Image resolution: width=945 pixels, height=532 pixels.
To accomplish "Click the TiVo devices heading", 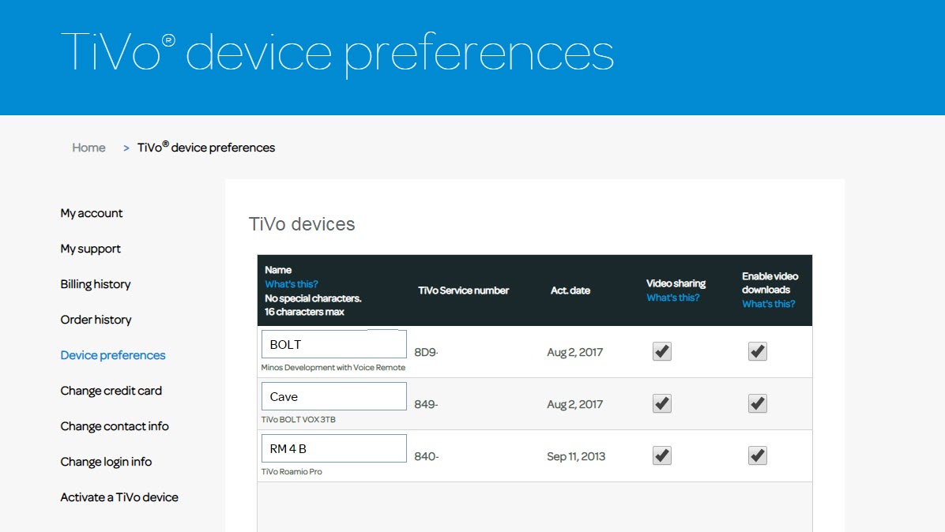I will [302, 224].
